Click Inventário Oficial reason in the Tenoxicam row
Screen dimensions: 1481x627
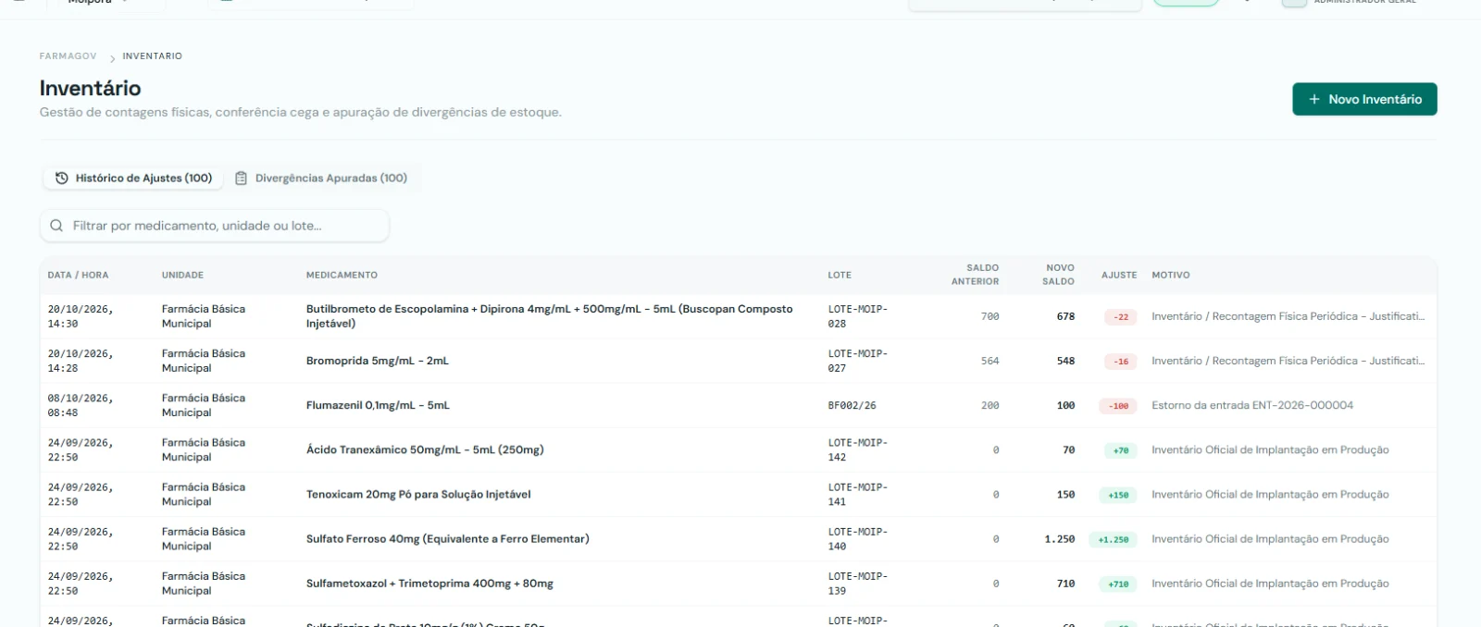[x=1270, y=495]
